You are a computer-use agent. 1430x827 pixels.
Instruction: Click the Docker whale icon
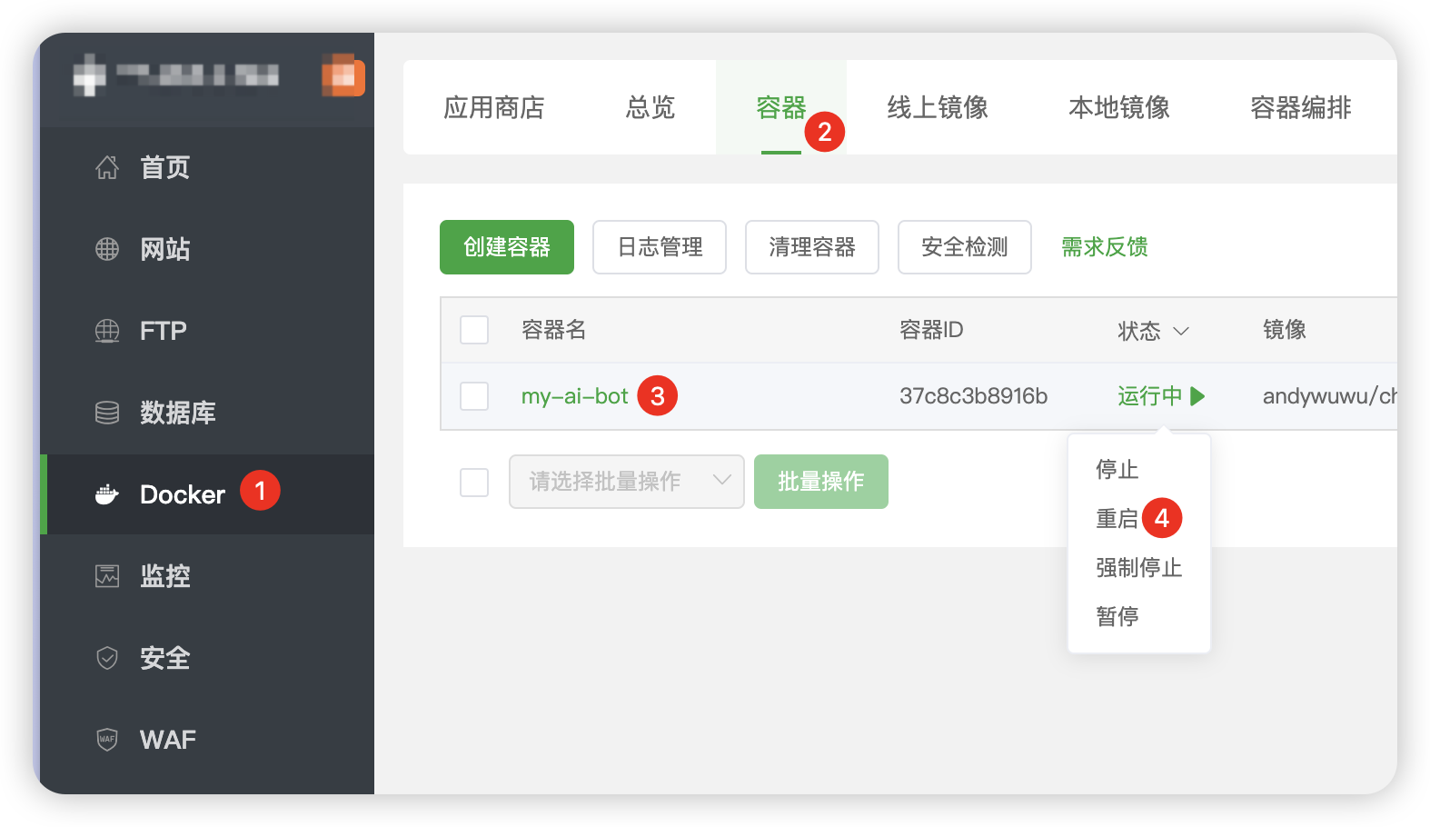tap(107, 494)
